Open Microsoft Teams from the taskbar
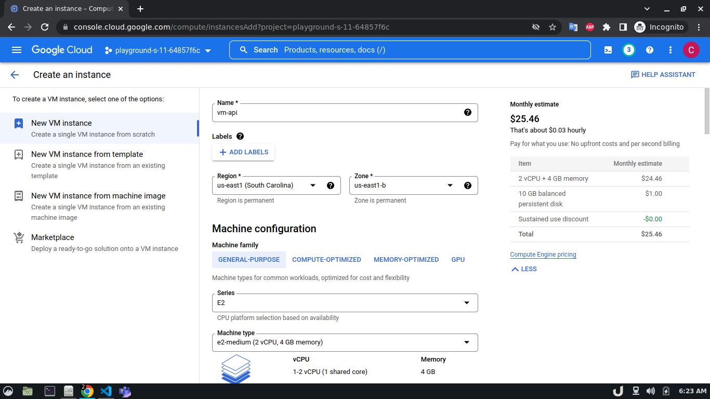The height and width of the screenshot is (399, 710). pyautogui.click(x=125, y=391)
